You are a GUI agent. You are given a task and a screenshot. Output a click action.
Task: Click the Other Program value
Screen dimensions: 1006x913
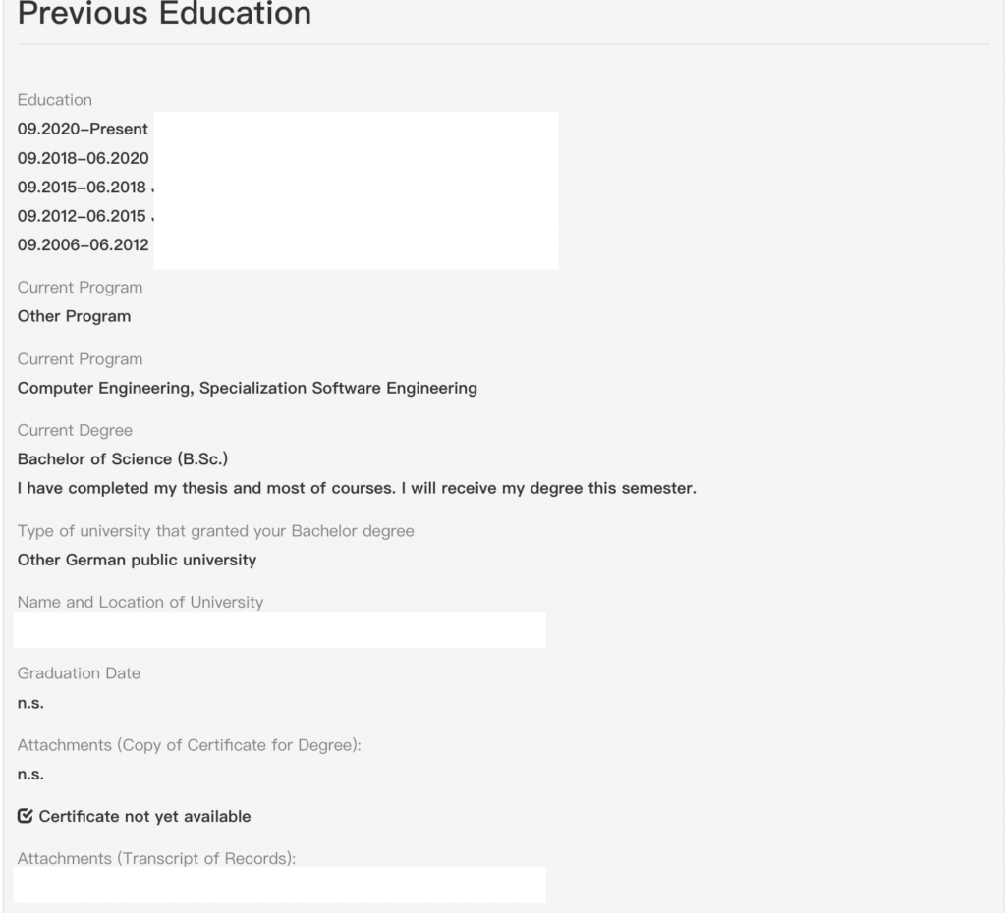74,316
